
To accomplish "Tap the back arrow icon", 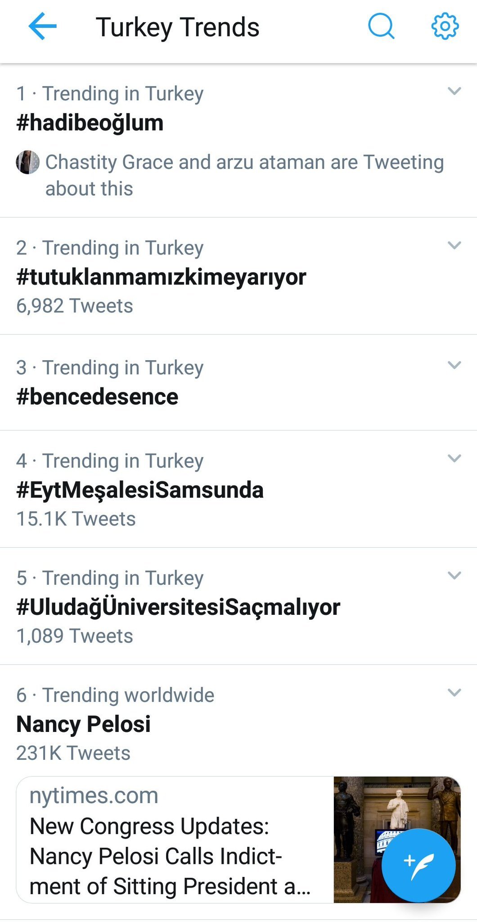I will click(x=42, y=27).
